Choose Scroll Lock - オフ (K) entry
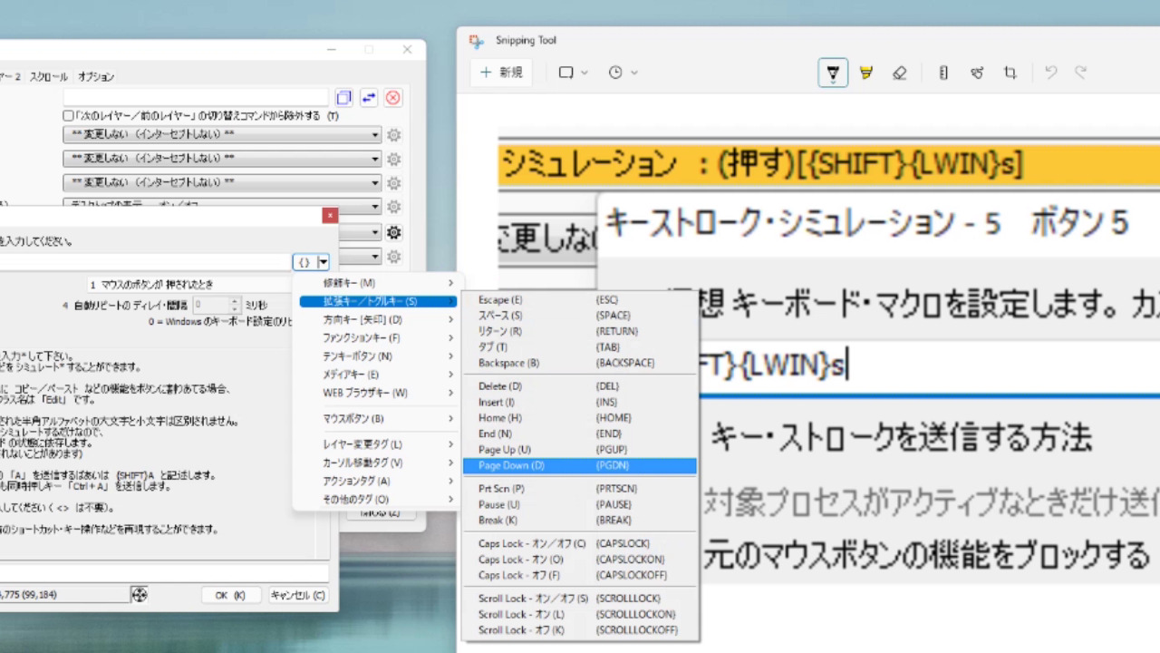Image resolution: width=1160 pixels, height=653 pixels. click(x=580, y=629)
